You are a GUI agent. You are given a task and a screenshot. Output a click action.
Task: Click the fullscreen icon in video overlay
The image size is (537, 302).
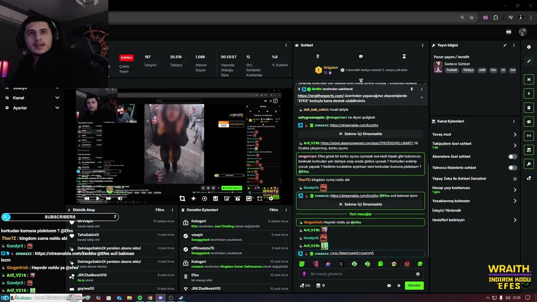(x=260, y=198)
